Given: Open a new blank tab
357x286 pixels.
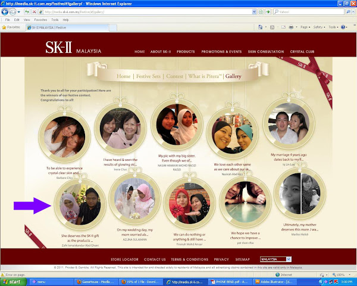Looking at the screenshot, I should click(x=113, y=28).
